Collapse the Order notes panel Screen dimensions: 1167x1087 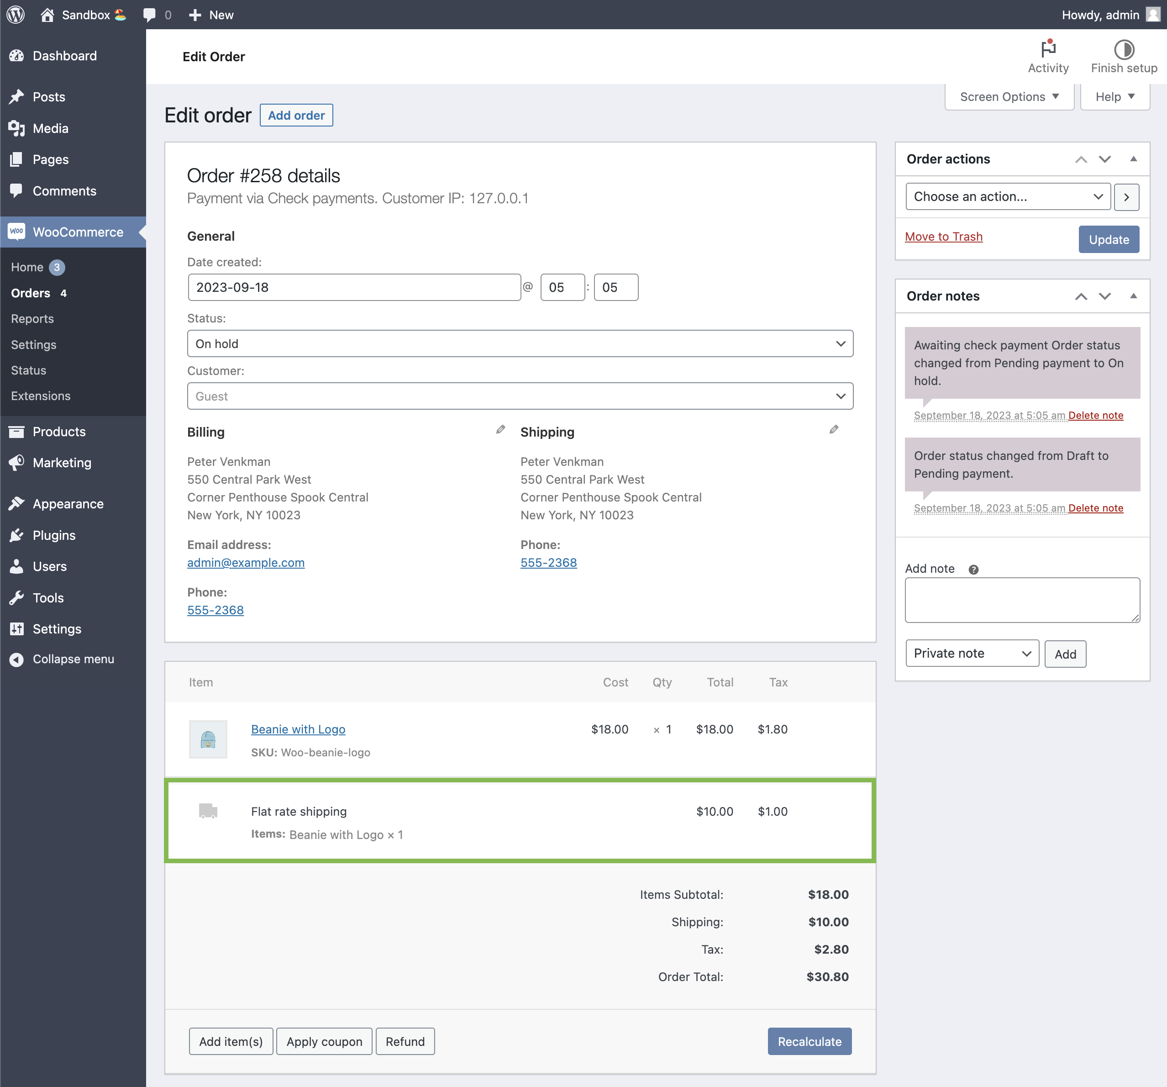[x=1133, y=296]
